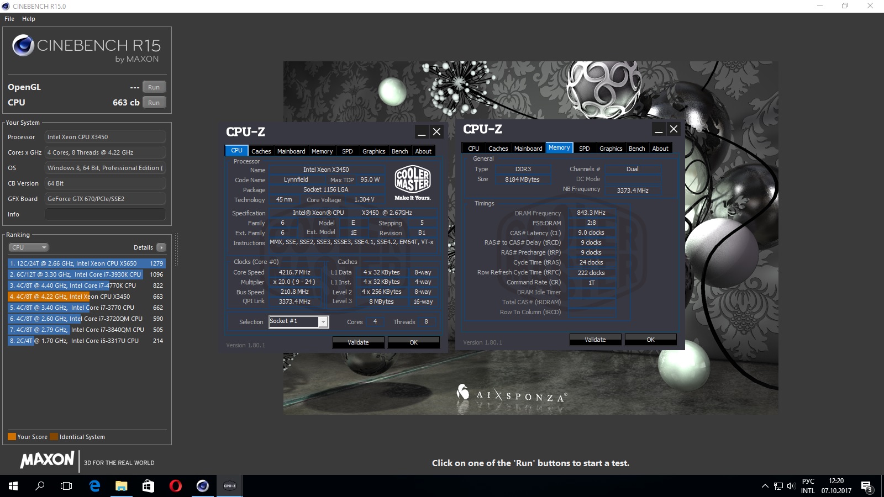Click Validate in right CPU-Z Memory window

point(596,340)
